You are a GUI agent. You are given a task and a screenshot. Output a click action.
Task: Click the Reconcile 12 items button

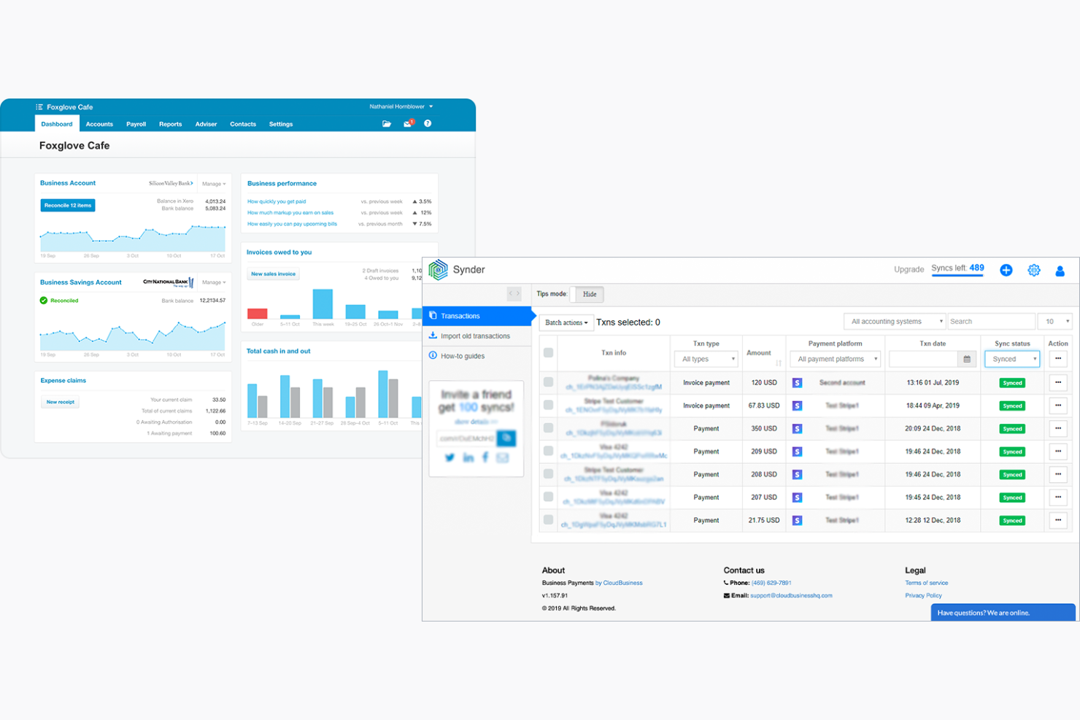click(68, 206)
